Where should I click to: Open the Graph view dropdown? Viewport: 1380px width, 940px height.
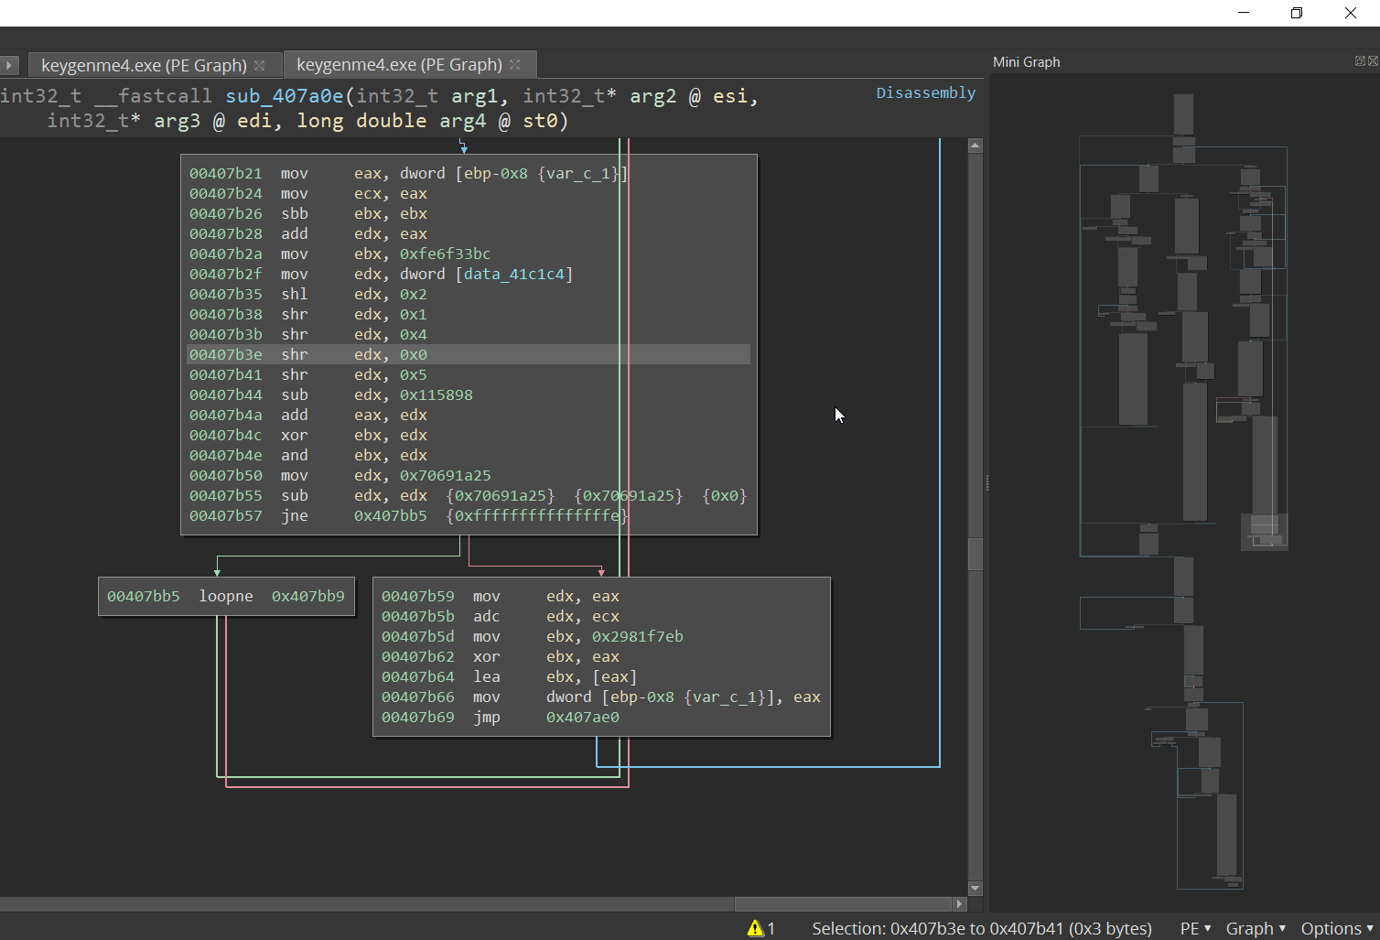click(1256, 928)
